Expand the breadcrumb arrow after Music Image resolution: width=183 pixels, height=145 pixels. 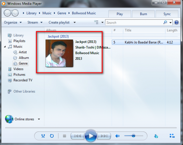(54, 13)
